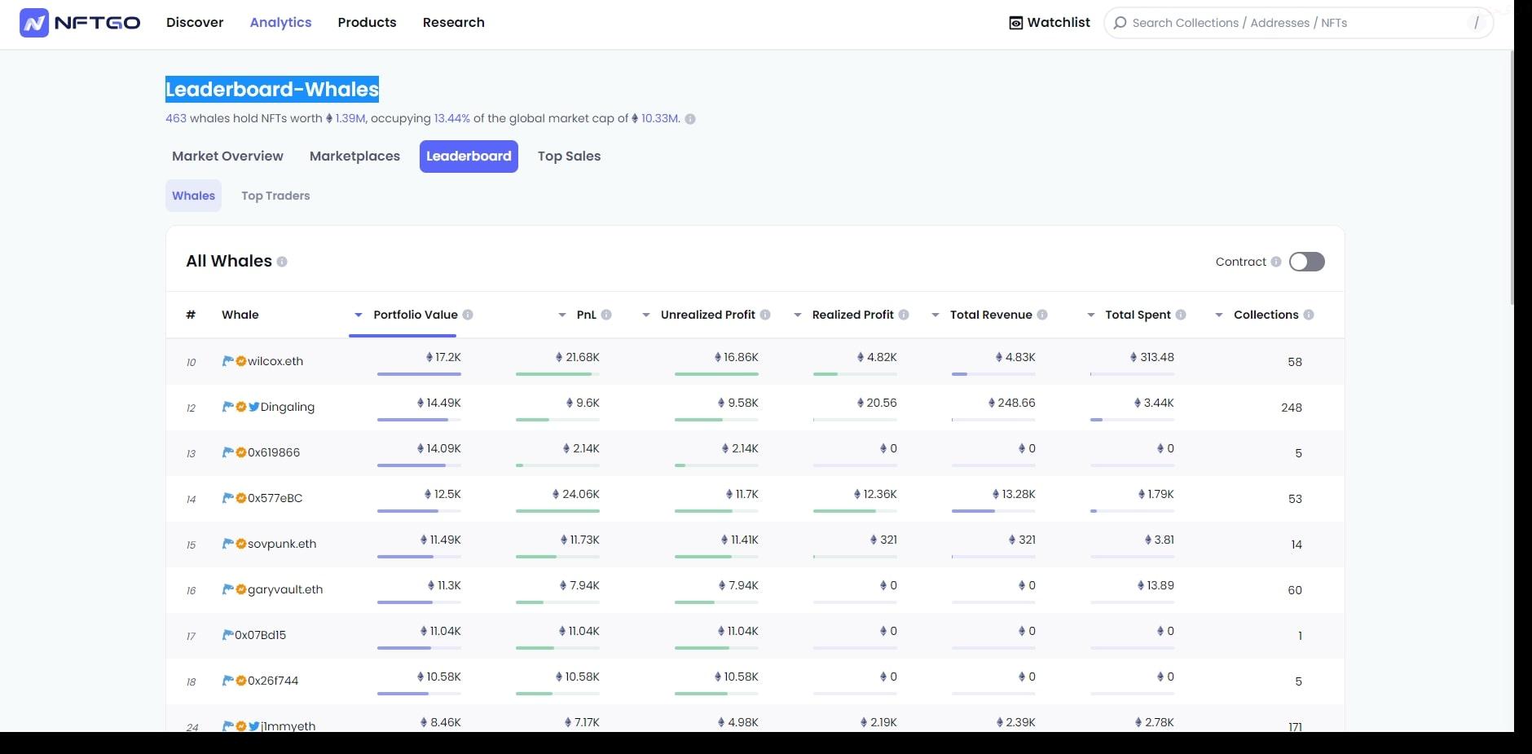The width and height of the screenshot is (1532, 754).
Task: Click the page vertical scrollbar
Action: 1512,178
